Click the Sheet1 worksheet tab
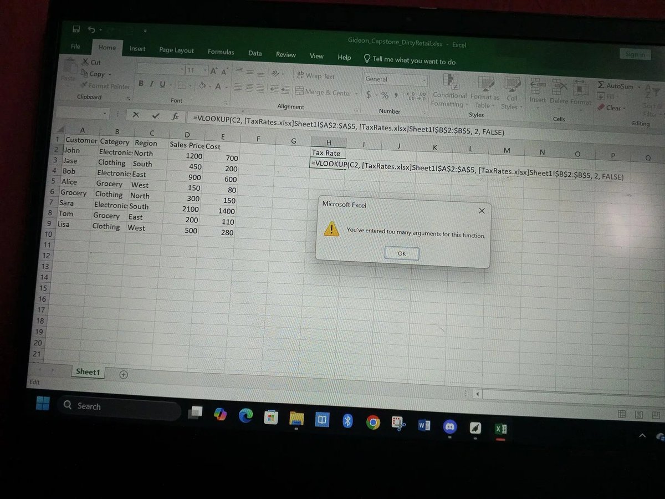Viewport: 665px width, 499px height. pos(88,372)
